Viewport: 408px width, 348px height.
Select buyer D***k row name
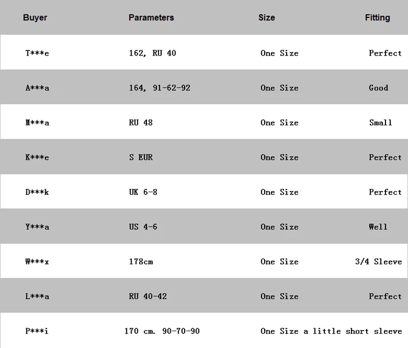pos(37,192)
